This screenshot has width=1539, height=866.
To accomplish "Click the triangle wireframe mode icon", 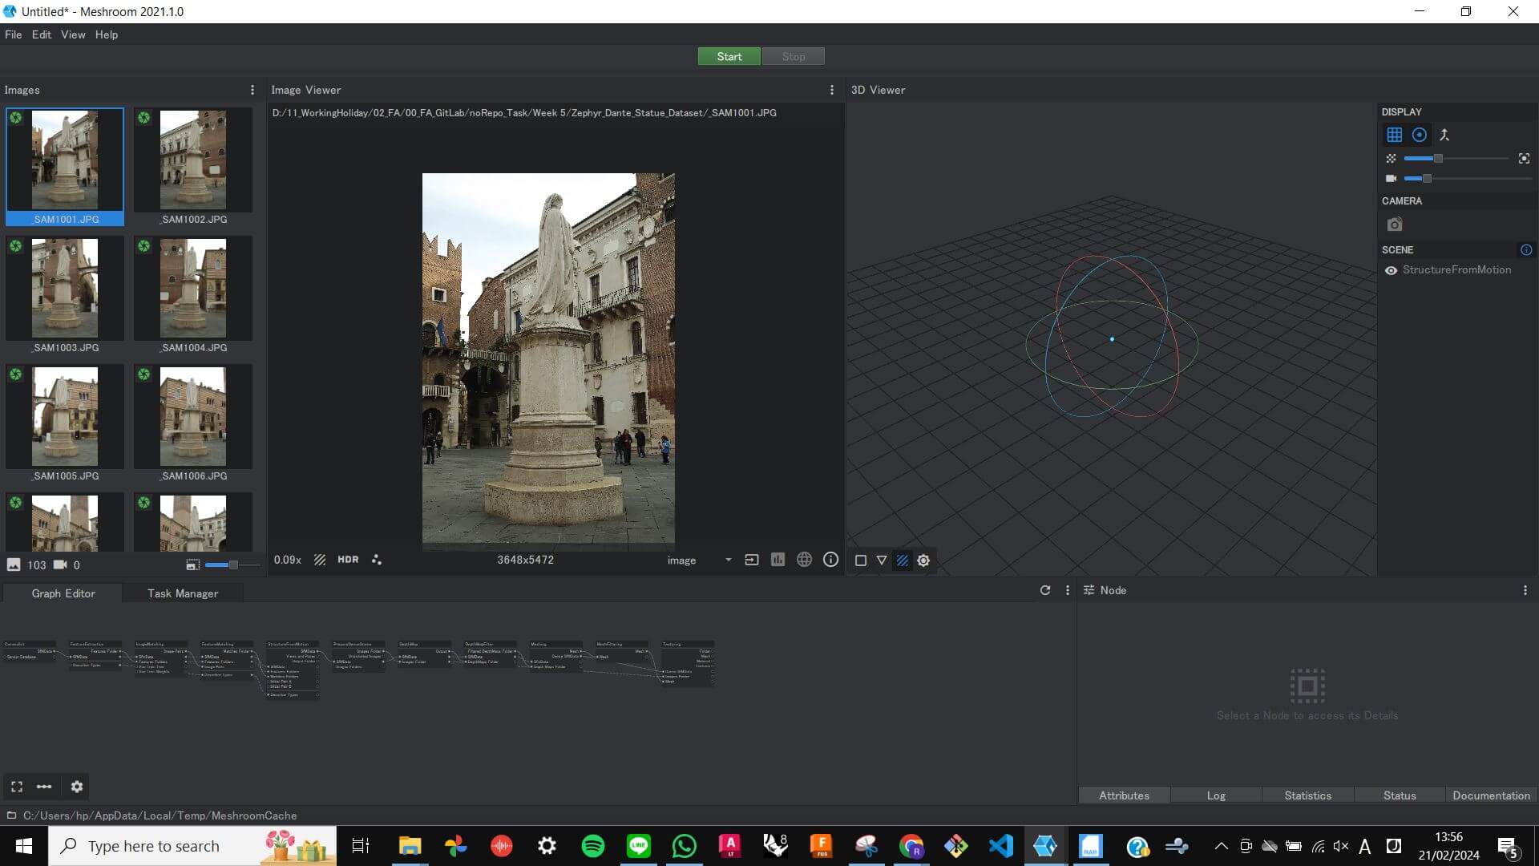I will [x=881, y=560].
